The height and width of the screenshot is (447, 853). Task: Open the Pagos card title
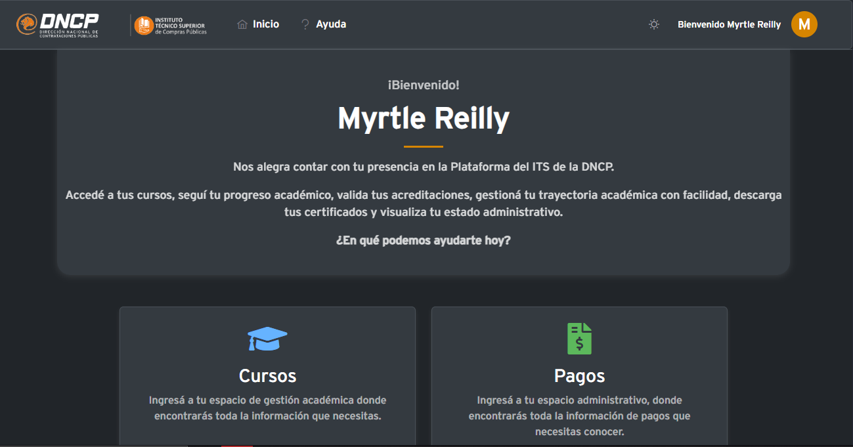579,375
